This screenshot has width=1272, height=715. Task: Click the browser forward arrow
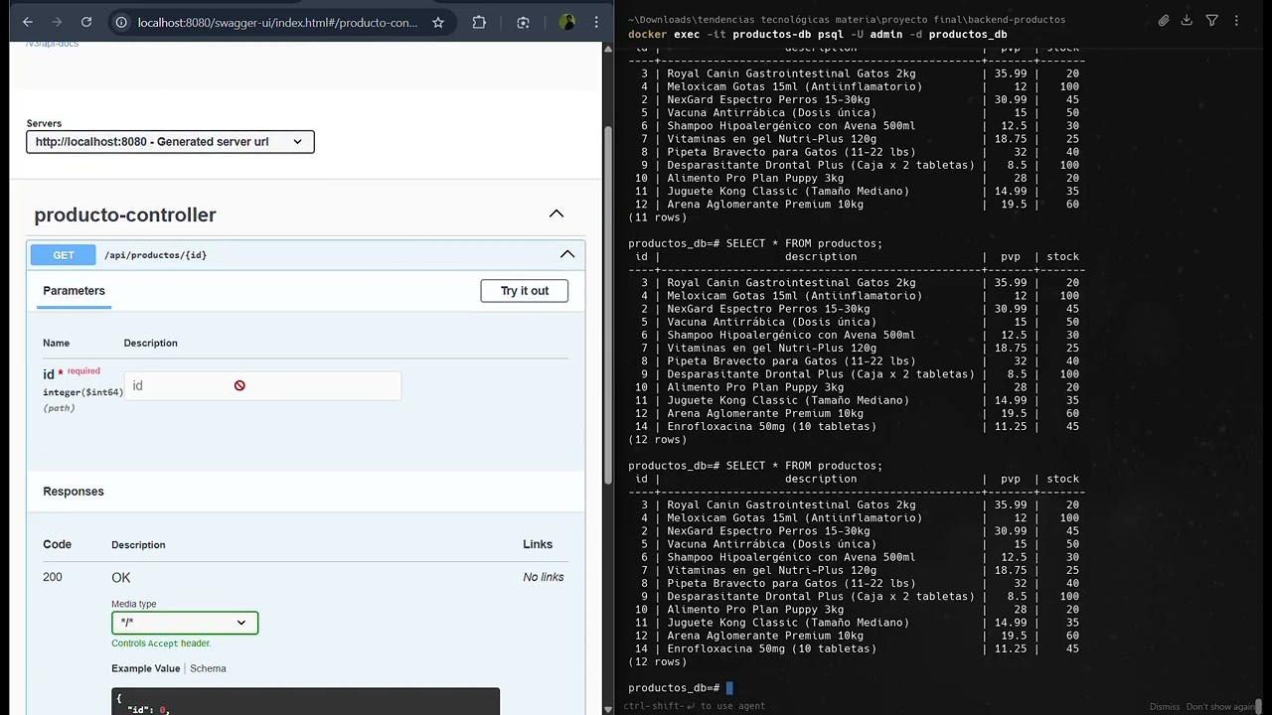[57, 22]
